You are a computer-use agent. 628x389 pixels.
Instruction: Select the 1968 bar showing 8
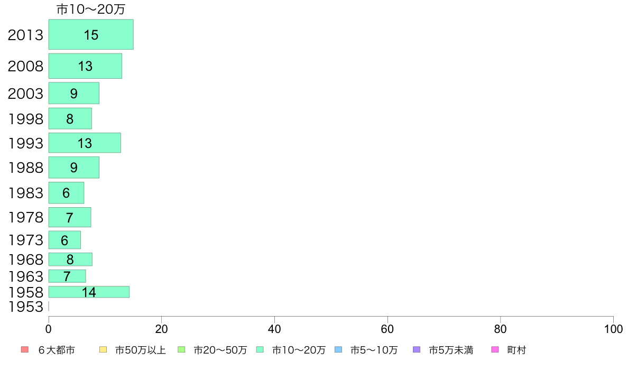[70, 260]
